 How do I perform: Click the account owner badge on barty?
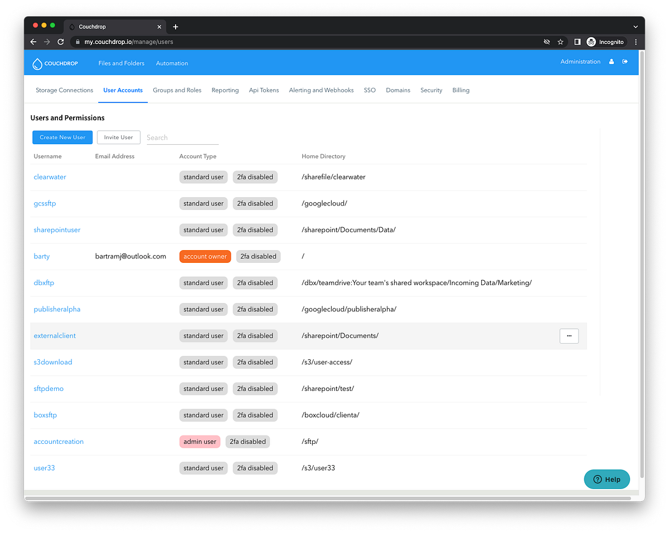coord(205,256)
